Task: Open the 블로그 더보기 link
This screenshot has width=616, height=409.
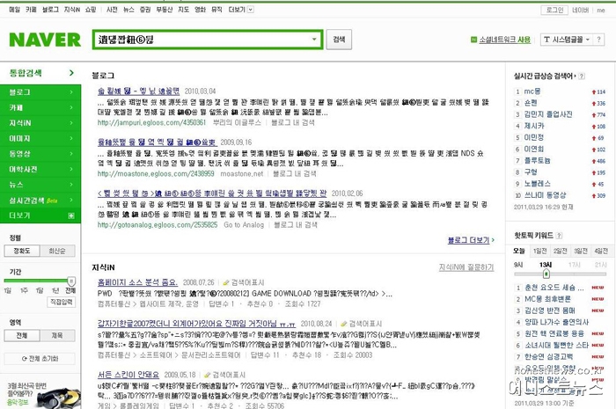Action: click(x=471, y=240)
